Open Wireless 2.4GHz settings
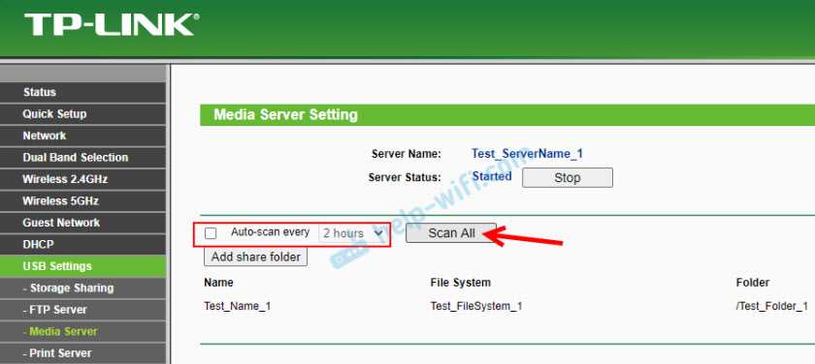This screenshot has width=815, height=364. tap(83, 179)
